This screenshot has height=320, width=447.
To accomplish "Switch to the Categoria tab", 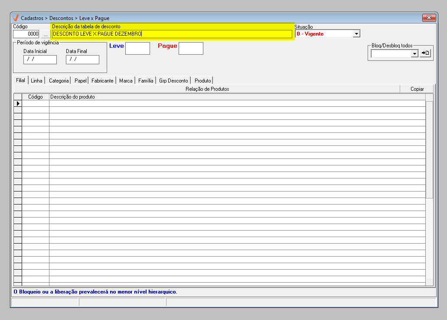I will pyautogui.click(x=59, y=81).
